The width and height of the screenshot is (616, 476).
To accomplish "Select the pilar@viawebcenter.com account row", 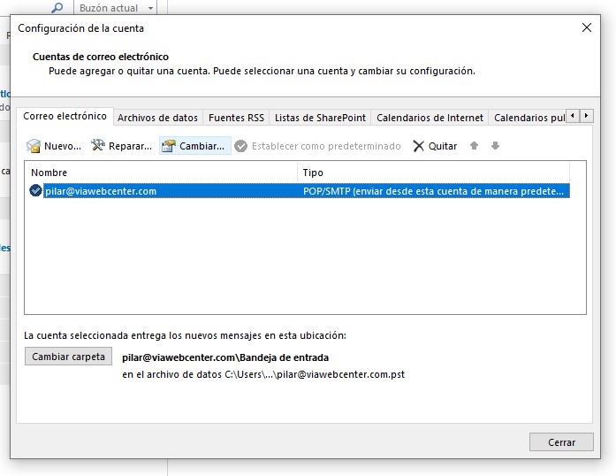I will (168, 190).
